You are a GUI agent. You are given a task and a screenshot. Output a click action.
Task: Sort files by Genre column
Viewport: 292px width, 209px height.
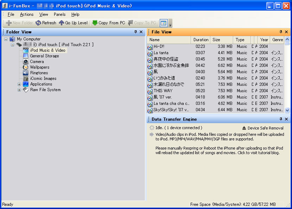click(277, 40)
